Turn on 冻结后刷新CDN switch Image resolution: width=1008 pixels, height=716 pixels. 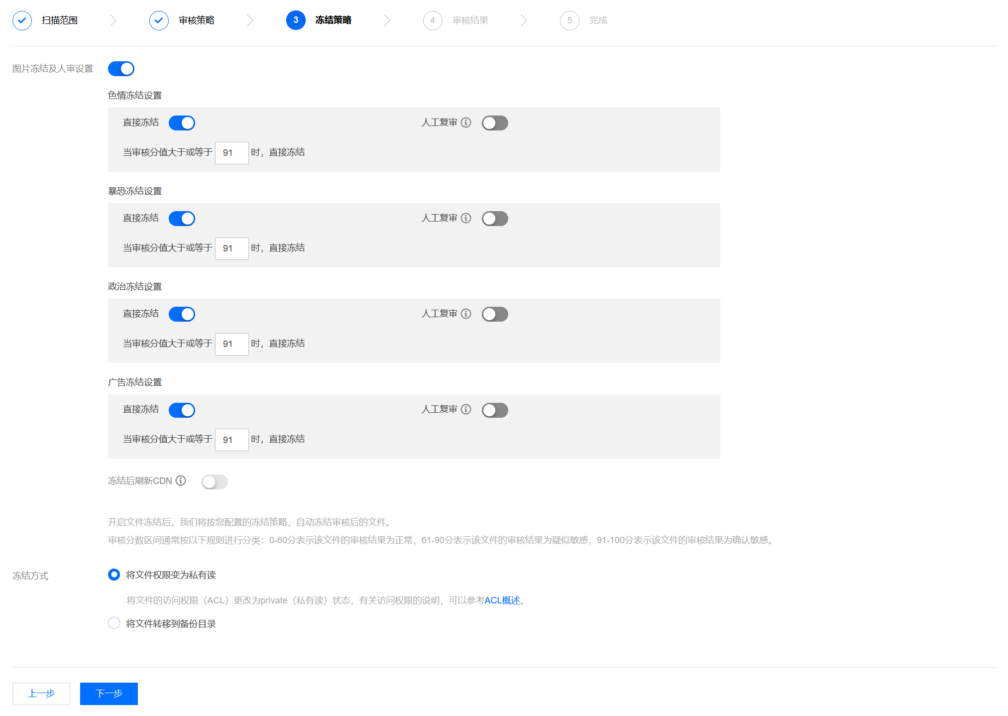pyautogui.click(x=215, y=481)
